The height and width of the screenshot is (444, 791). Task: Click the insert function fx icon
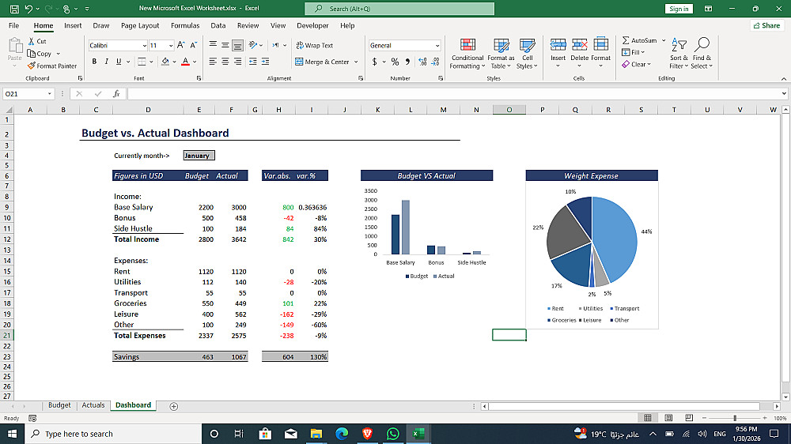[x=116, y=94]
